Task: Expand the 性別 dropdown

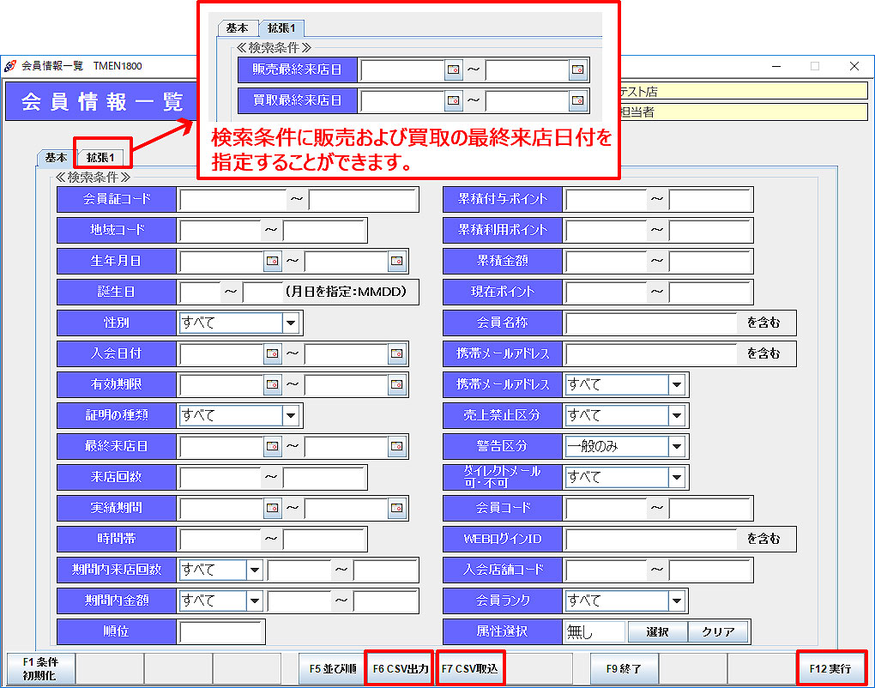Action: [x=291, y=323]
